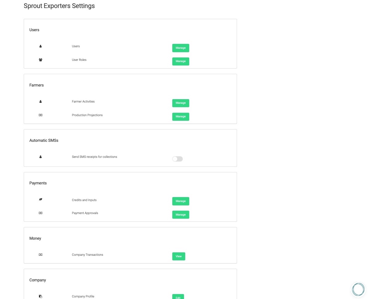
Task: Click the document icon beside Company Profile
Action: click(40, 297)
